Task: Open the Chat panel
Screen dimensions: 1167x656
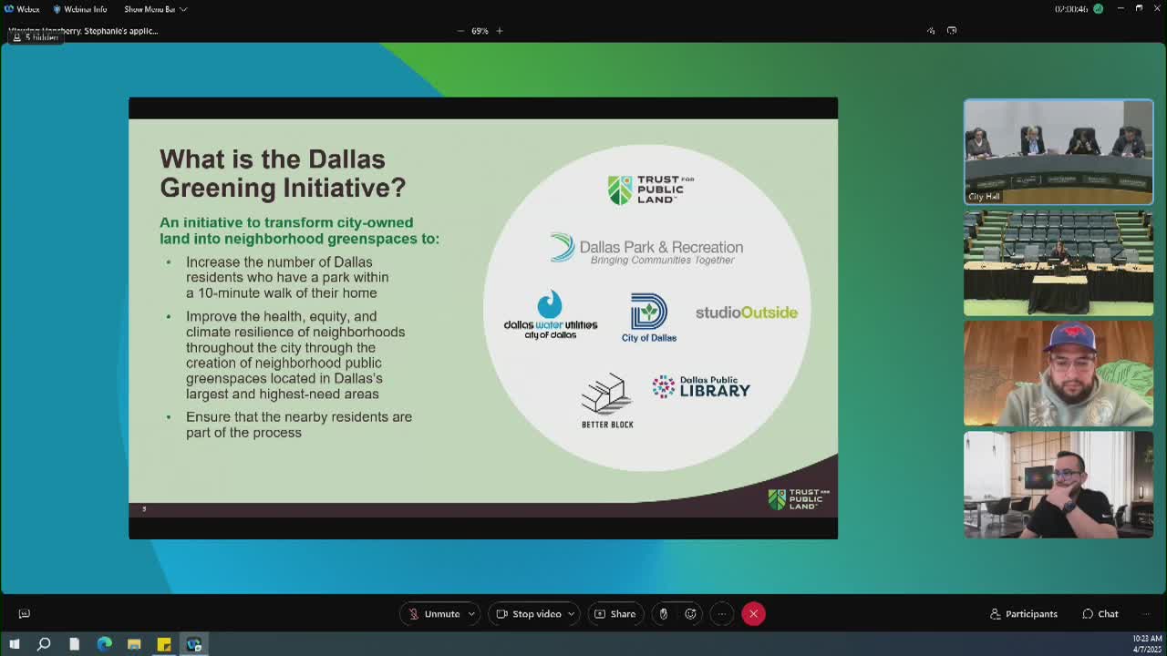Action: coord(1100,614)
